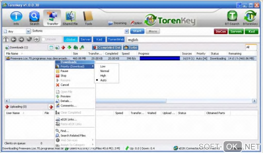Click the red up arrow in Downloads toolbar

click(x=63, y=48)
